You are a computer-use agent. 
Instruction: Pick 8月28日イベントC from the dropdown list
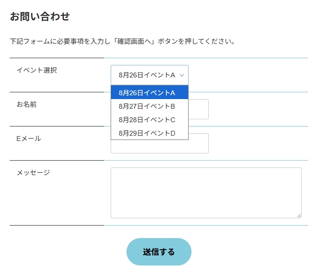pyautogui.click(x=150, y=120)
